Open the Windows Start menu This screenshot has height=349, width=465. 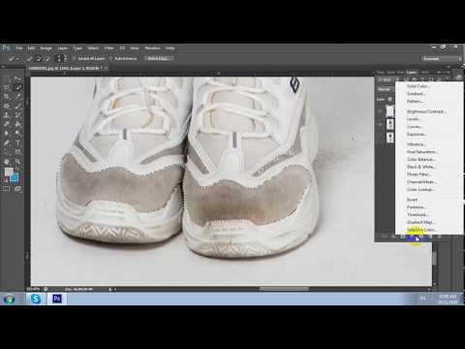coord(9,300)
